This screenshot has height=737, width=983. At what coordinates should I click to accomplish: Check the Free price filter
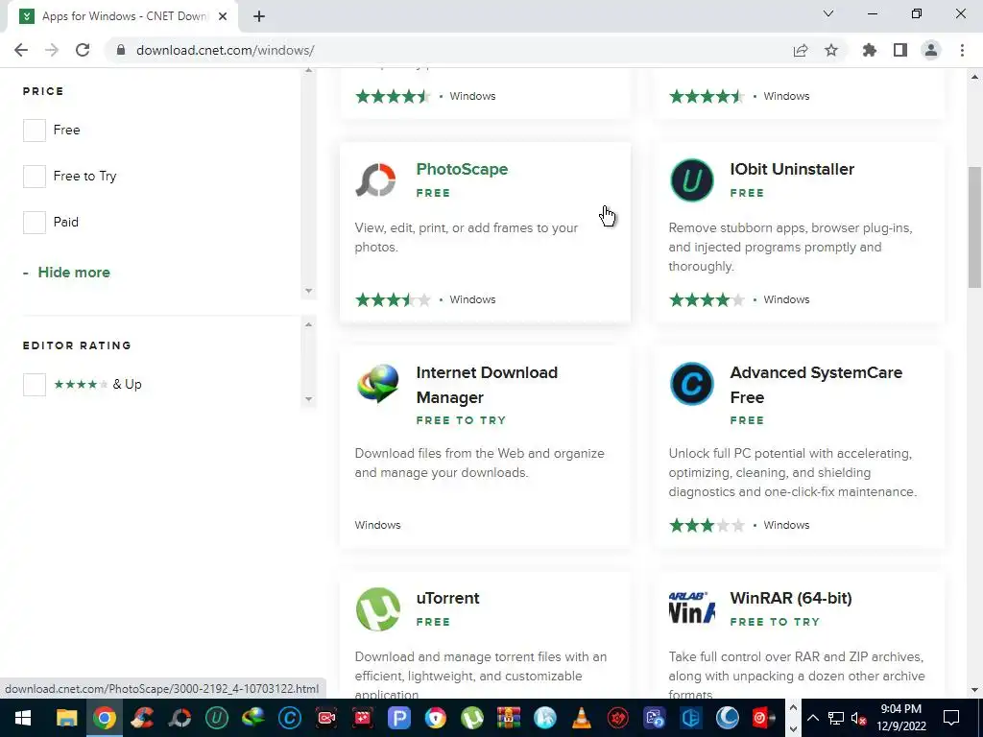[x=35, y=131]
